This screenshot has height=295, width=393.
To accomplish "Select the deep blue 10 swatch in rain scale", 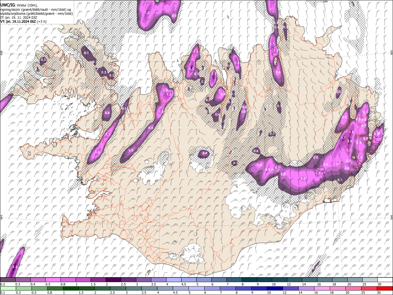I will pyautogui.click(x=275, y=288).
